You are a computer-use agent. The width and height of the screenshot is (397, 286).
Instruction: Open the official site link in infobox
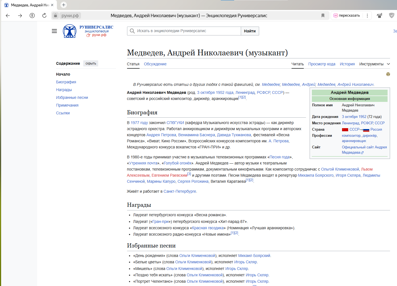point(364,150)
